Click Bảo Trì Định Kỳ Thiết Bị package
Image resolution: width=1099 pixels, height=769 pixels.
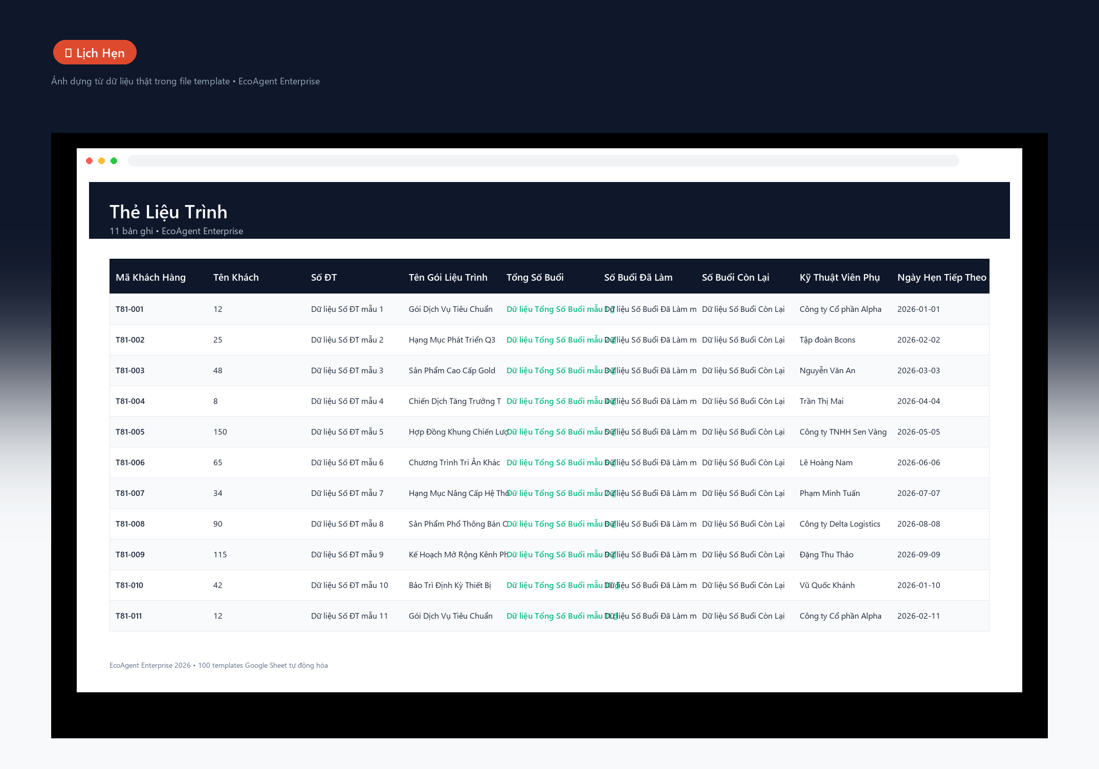pyautogui.click(x=450, y=585)
